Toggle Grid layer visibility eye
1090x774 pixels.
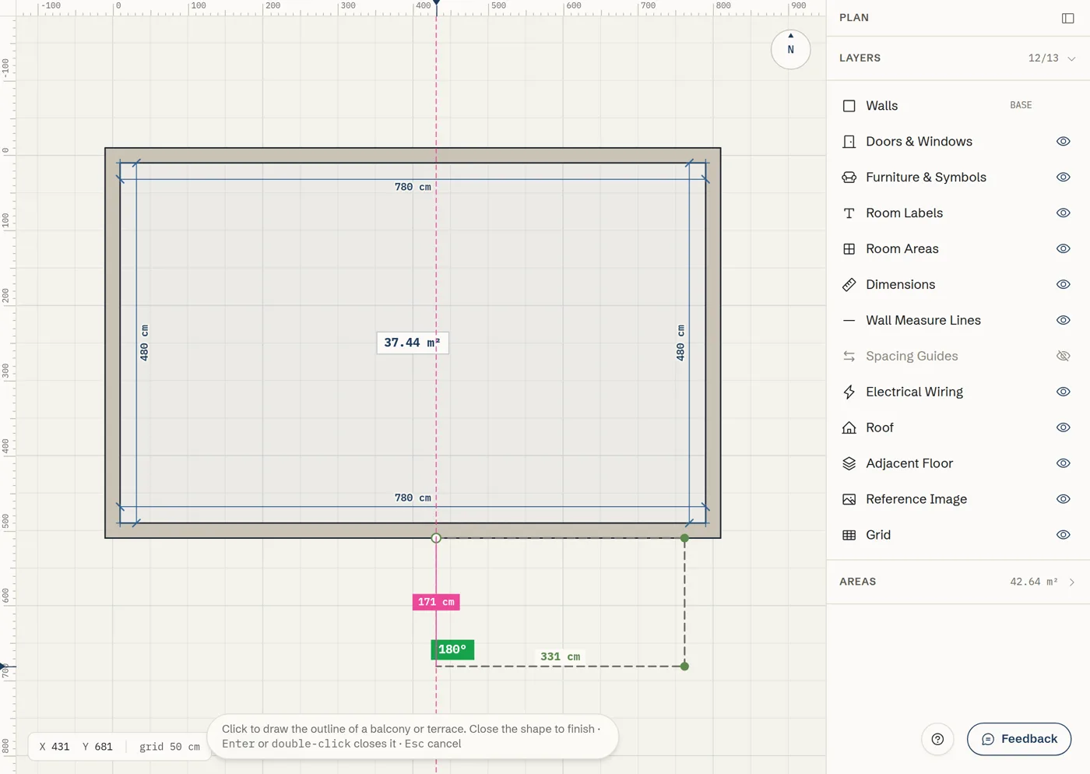pos(1064,536)
